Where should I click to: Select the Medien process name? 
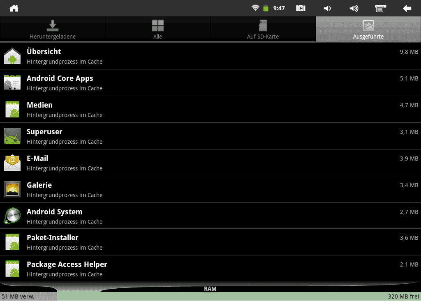(40, 105)
